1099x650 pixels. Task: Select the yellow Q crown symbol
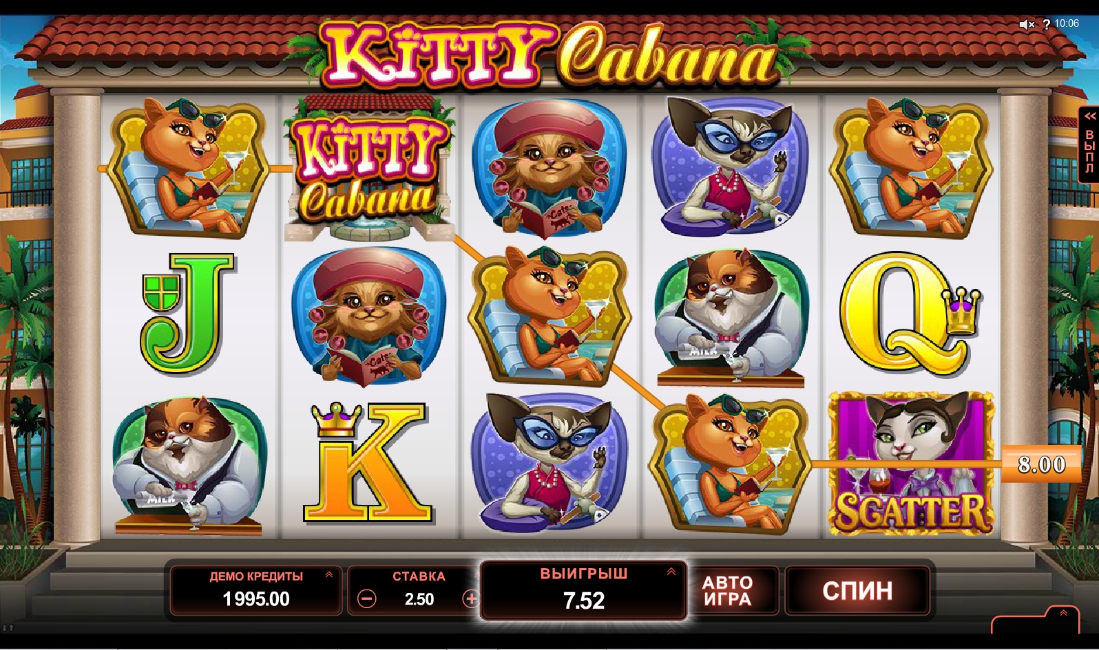pyautogui.click(x=910, y=314)
